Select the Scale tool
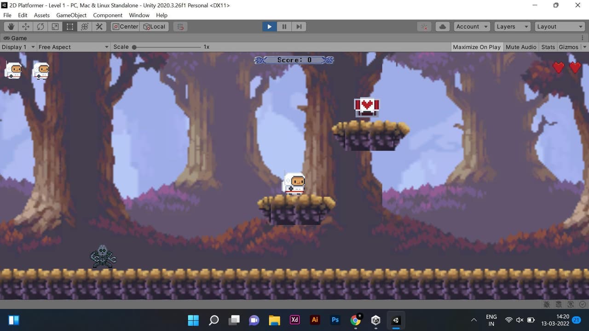This screenshot has width=589, height=331. coord(55,27)
